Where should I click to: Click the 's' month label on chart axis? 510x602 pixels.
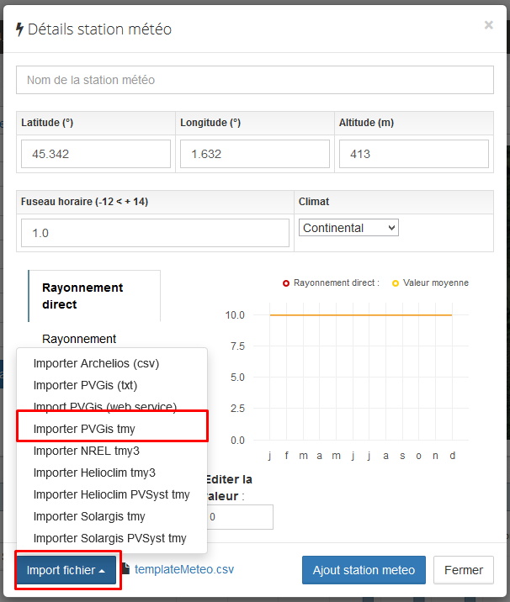click(x=402, y=456)
